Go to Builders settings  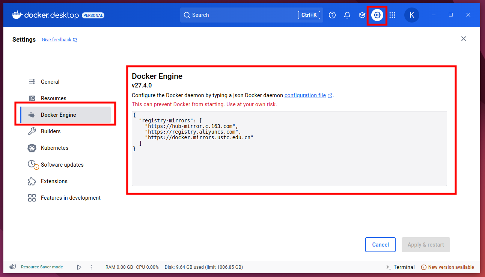[x=51, y=131]
